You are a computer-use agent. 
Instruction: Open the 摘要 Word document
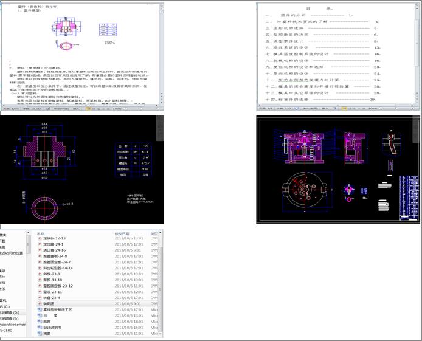coord(48,333)
